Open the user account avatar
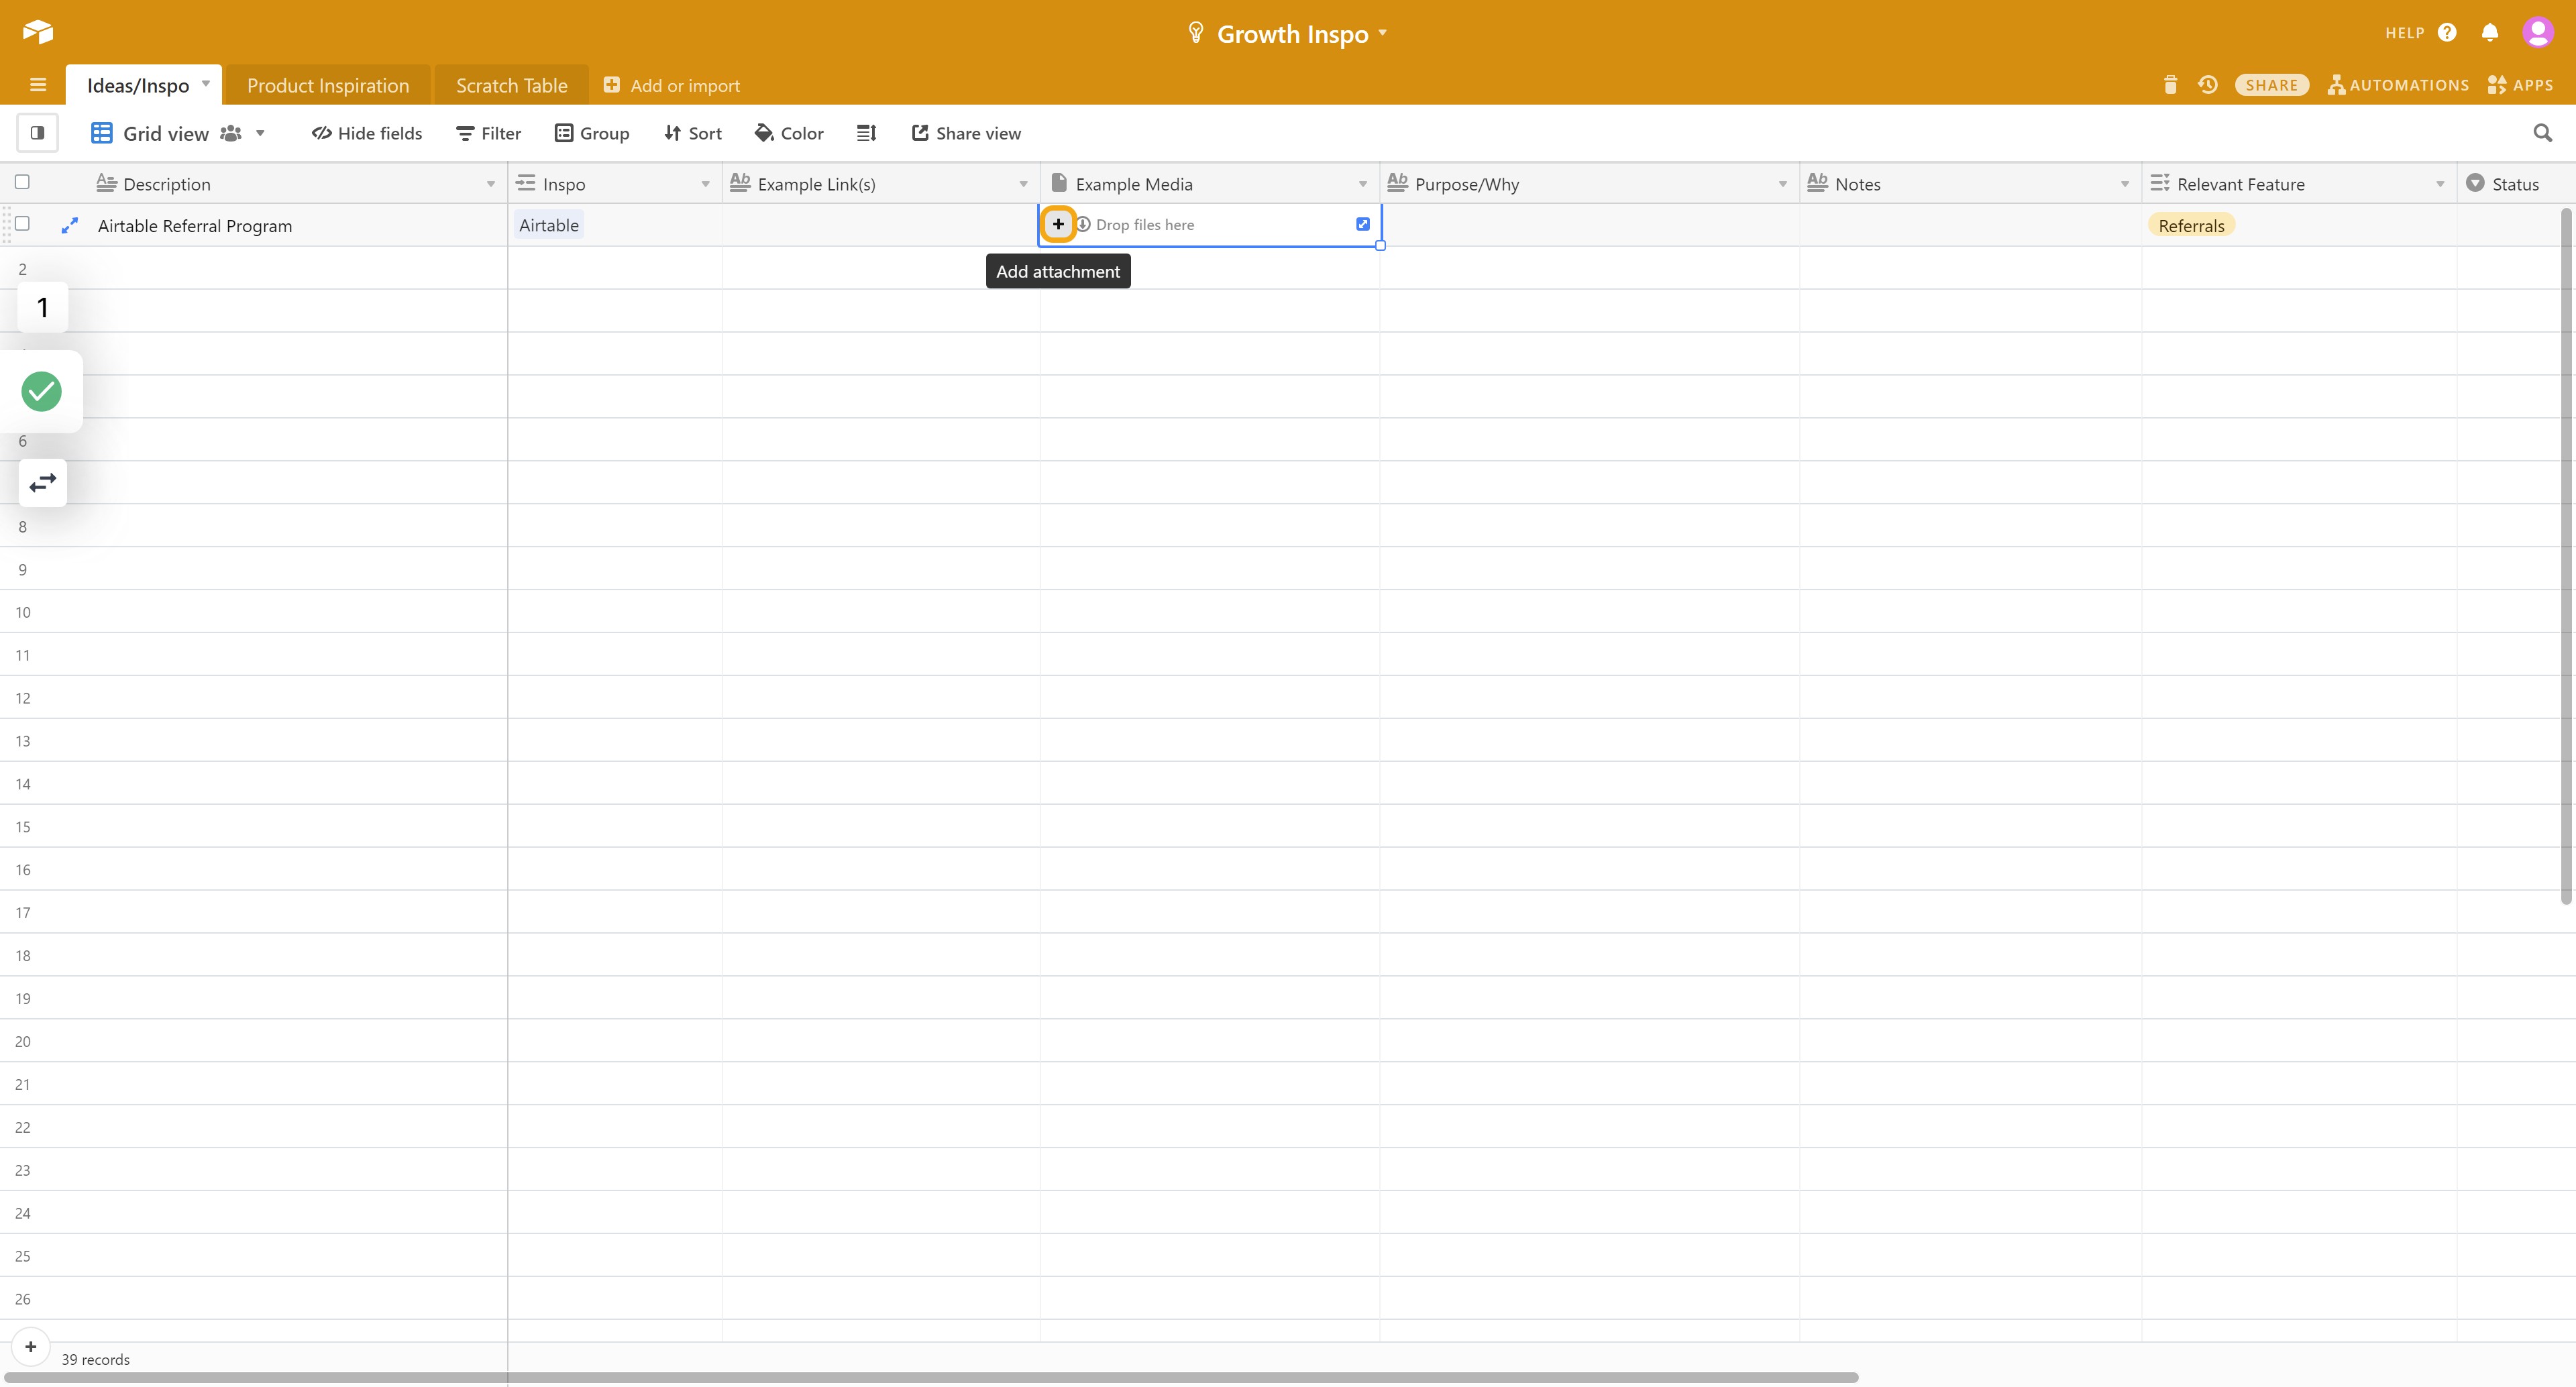Viewport: 2576px width, 1387px height. (2538, 33)
